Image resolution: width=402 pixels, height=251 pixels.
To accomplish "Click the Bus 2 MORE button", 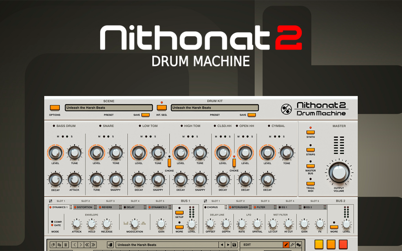I will (x=334, y=227).
